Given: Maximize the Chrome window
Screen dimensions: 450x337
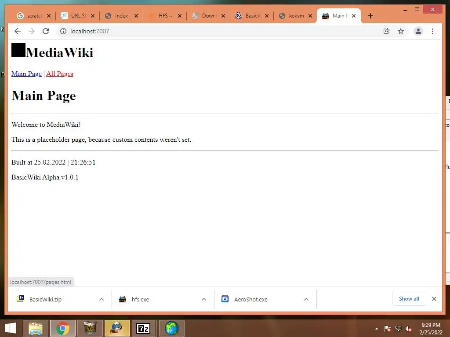Looking at the screenshot, I should (x=417, y=10).
